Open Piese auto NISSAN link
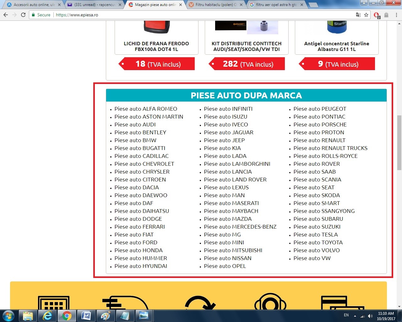The width and height of the screenshot is (402, 322). click(x=228, y=258)
